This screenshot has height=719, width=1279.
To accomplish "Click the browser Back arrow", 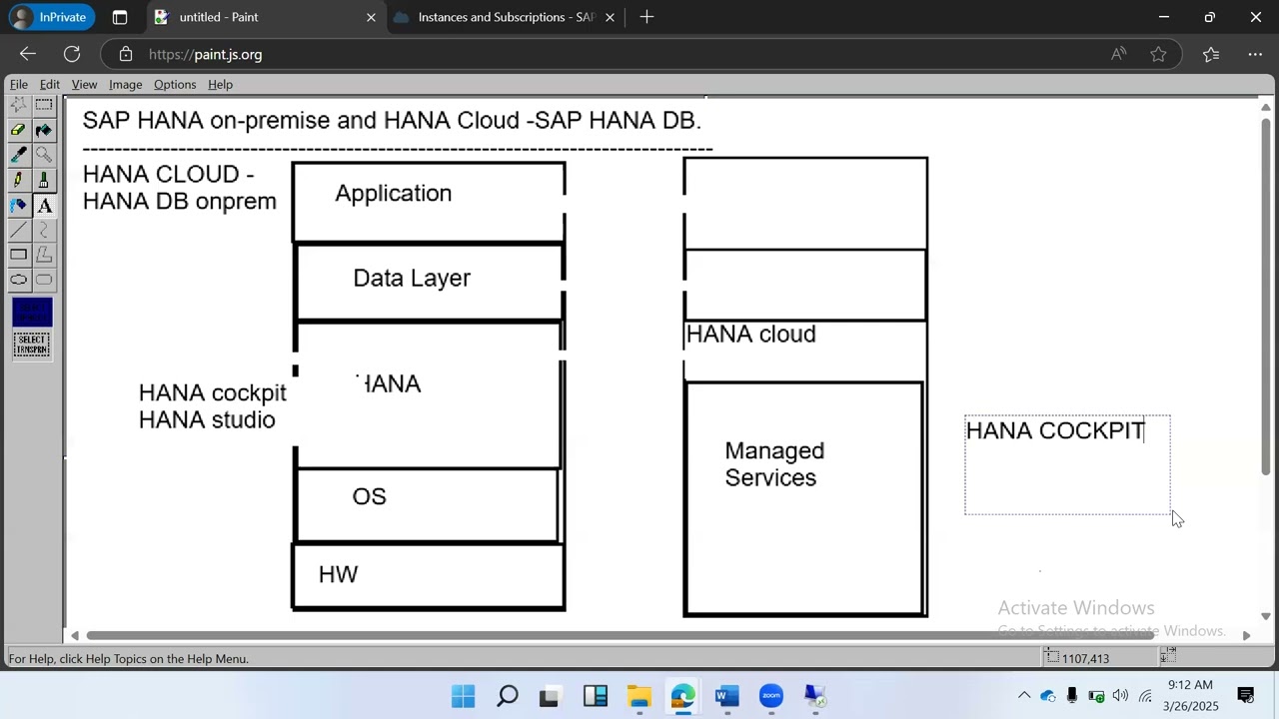I will tap(28, 54).
